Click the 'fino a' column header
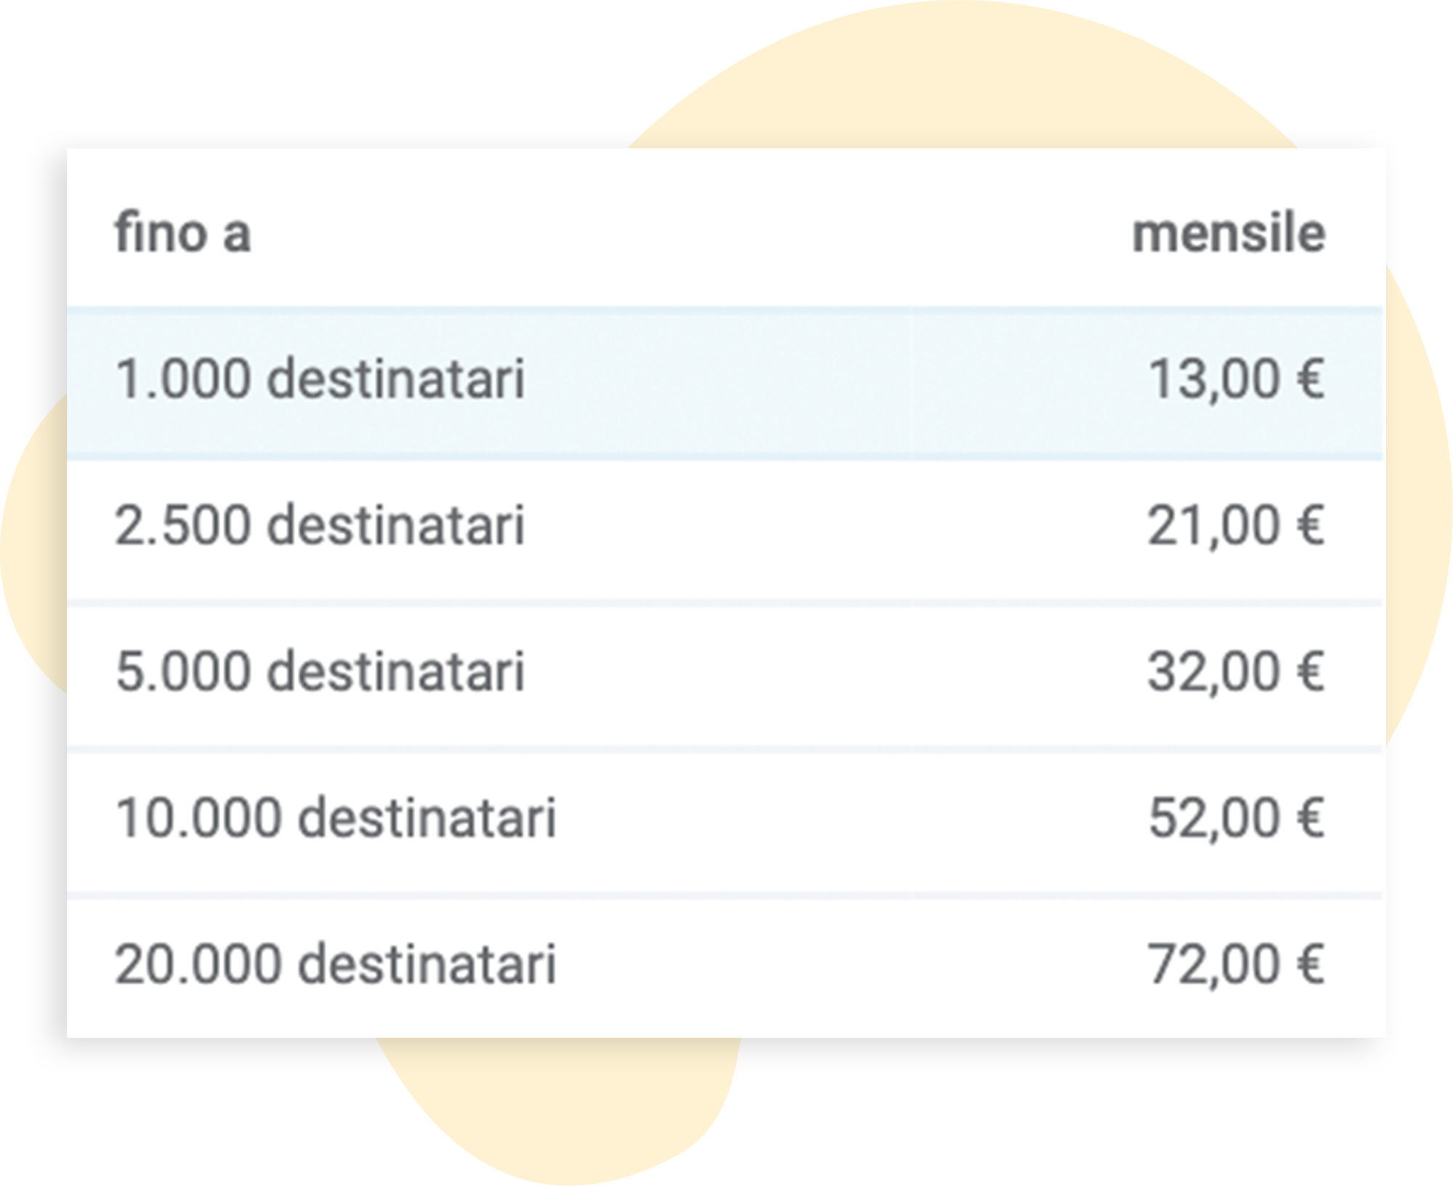Image resolution: width=1453 pixels, height=1186 pixels. pyautogui.click(x=183, y=232)
